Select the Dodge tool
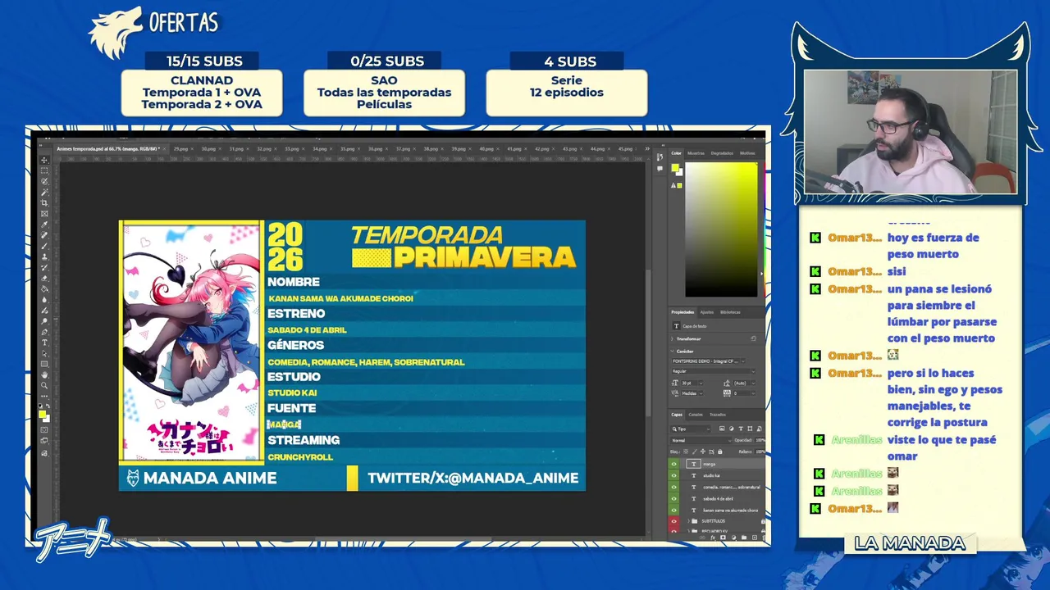 click(44, 321)
